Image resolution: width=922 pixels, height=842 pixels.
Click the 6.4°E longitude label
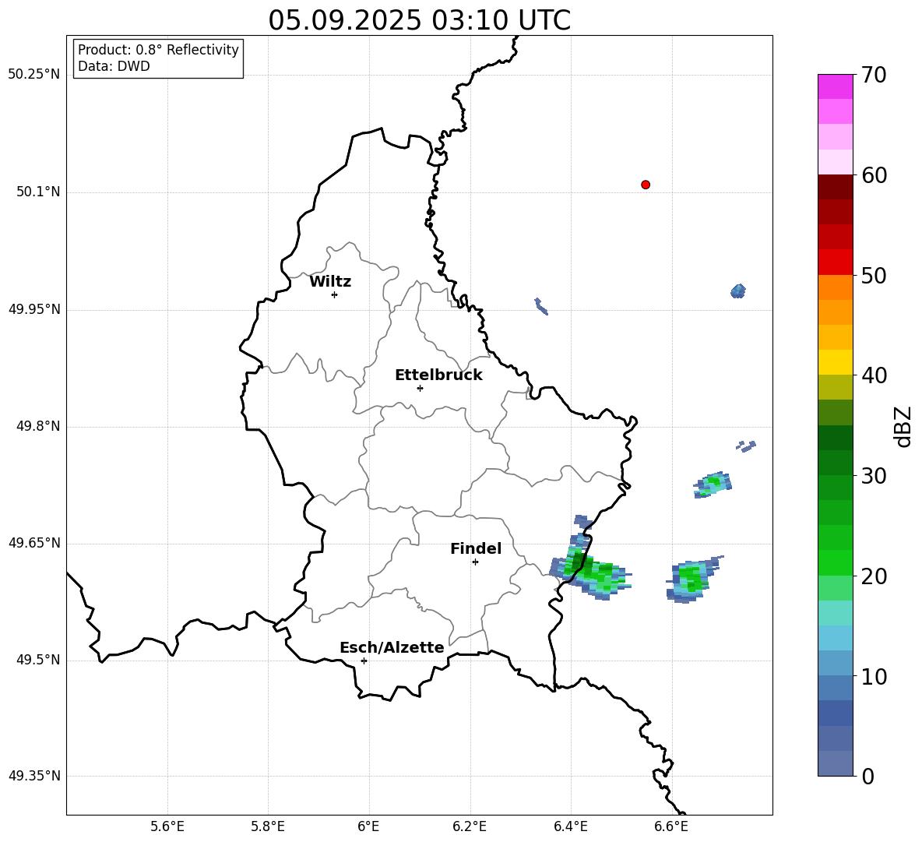570,826
